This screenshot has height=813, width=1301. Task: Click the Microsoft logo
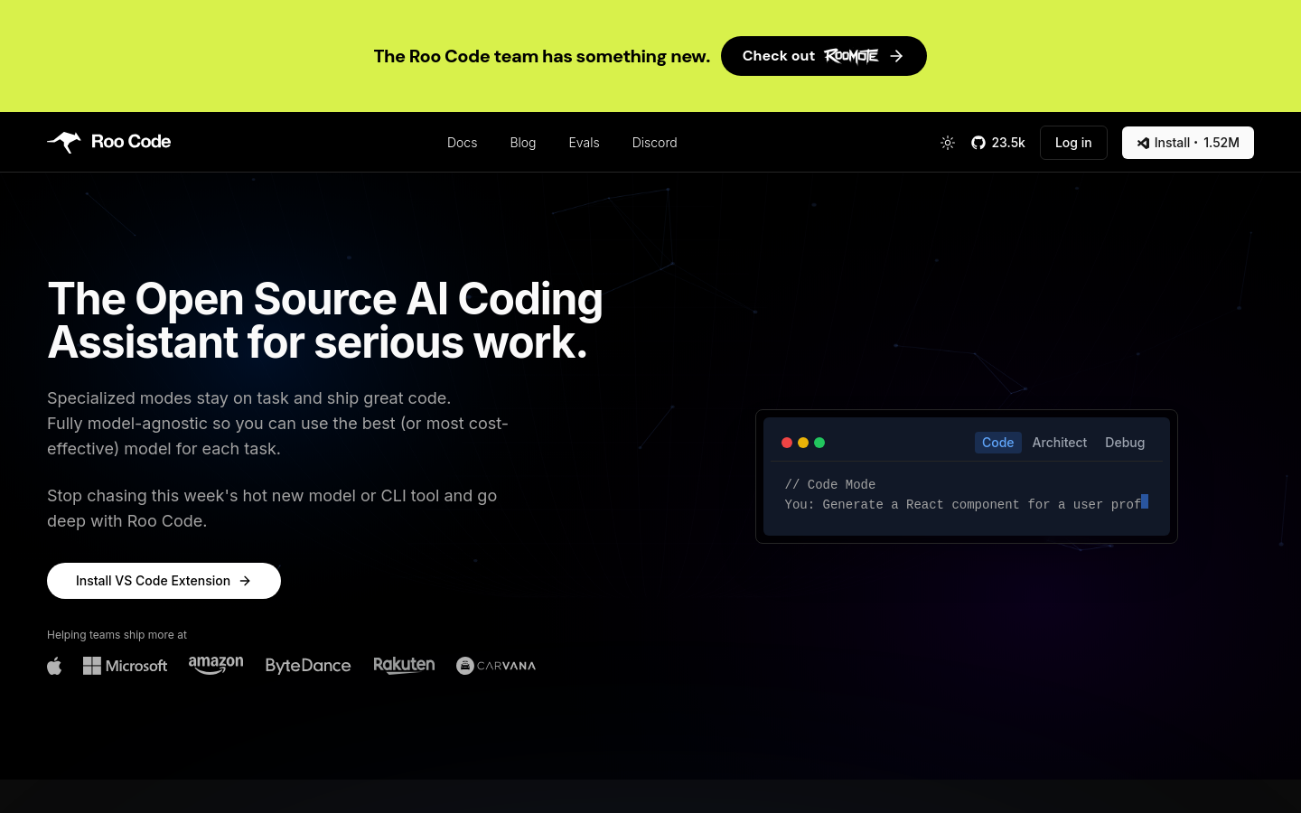pos(125,665)
